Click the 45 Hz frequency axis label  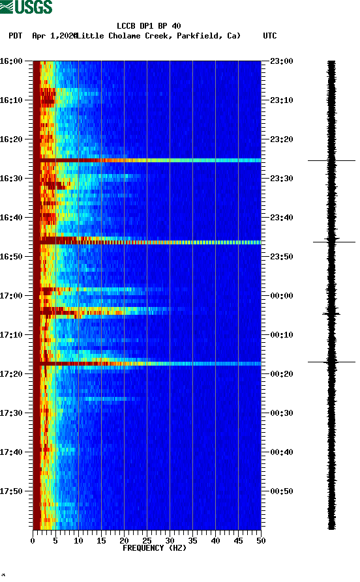(238, 541)
